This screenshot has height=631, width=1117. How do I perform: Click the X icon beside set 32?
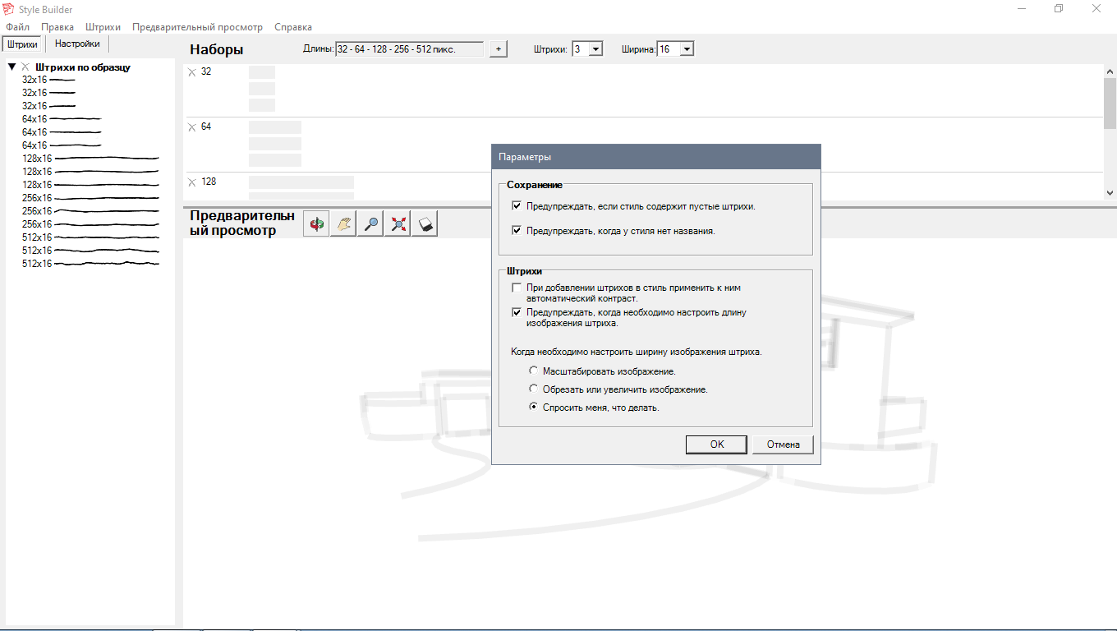coord(192,72)
